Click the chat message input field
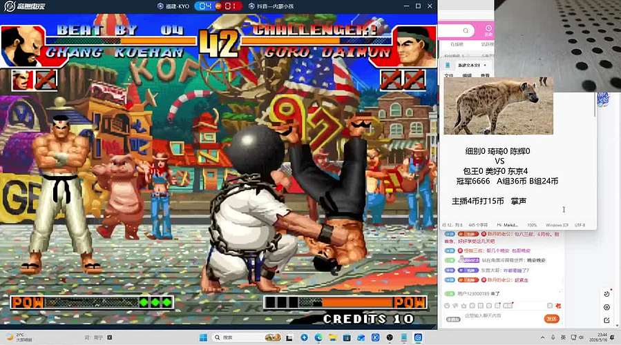 [501, 316]
